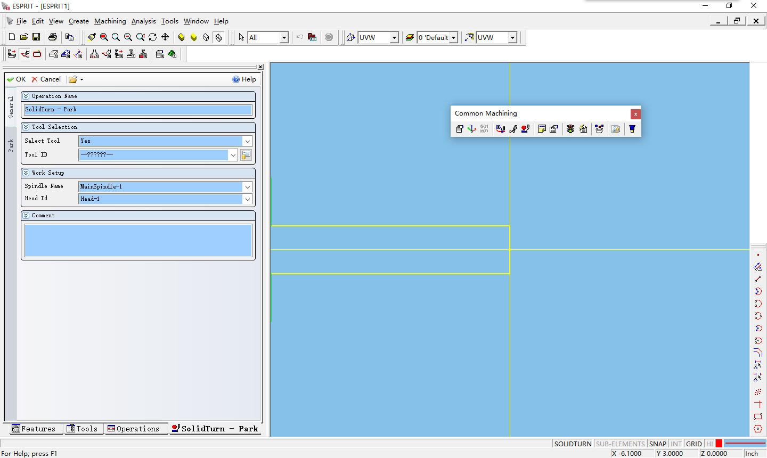Click the red-ball Park icon in Common Machining
This screenshot has height=458, width=767.
coord(525,129)
